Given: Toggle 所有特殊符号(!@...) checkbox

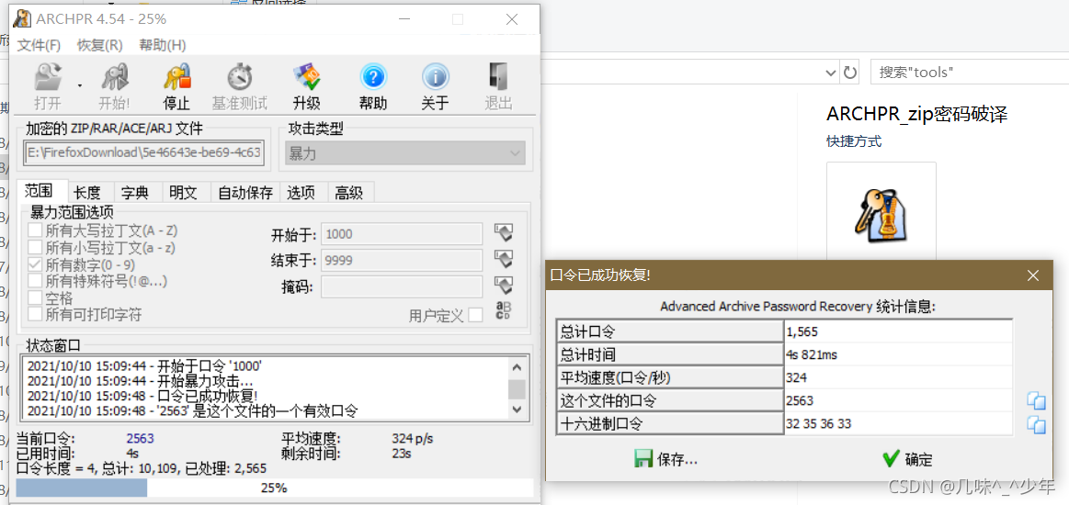Looking at the screenshot, I should [35, 280].
